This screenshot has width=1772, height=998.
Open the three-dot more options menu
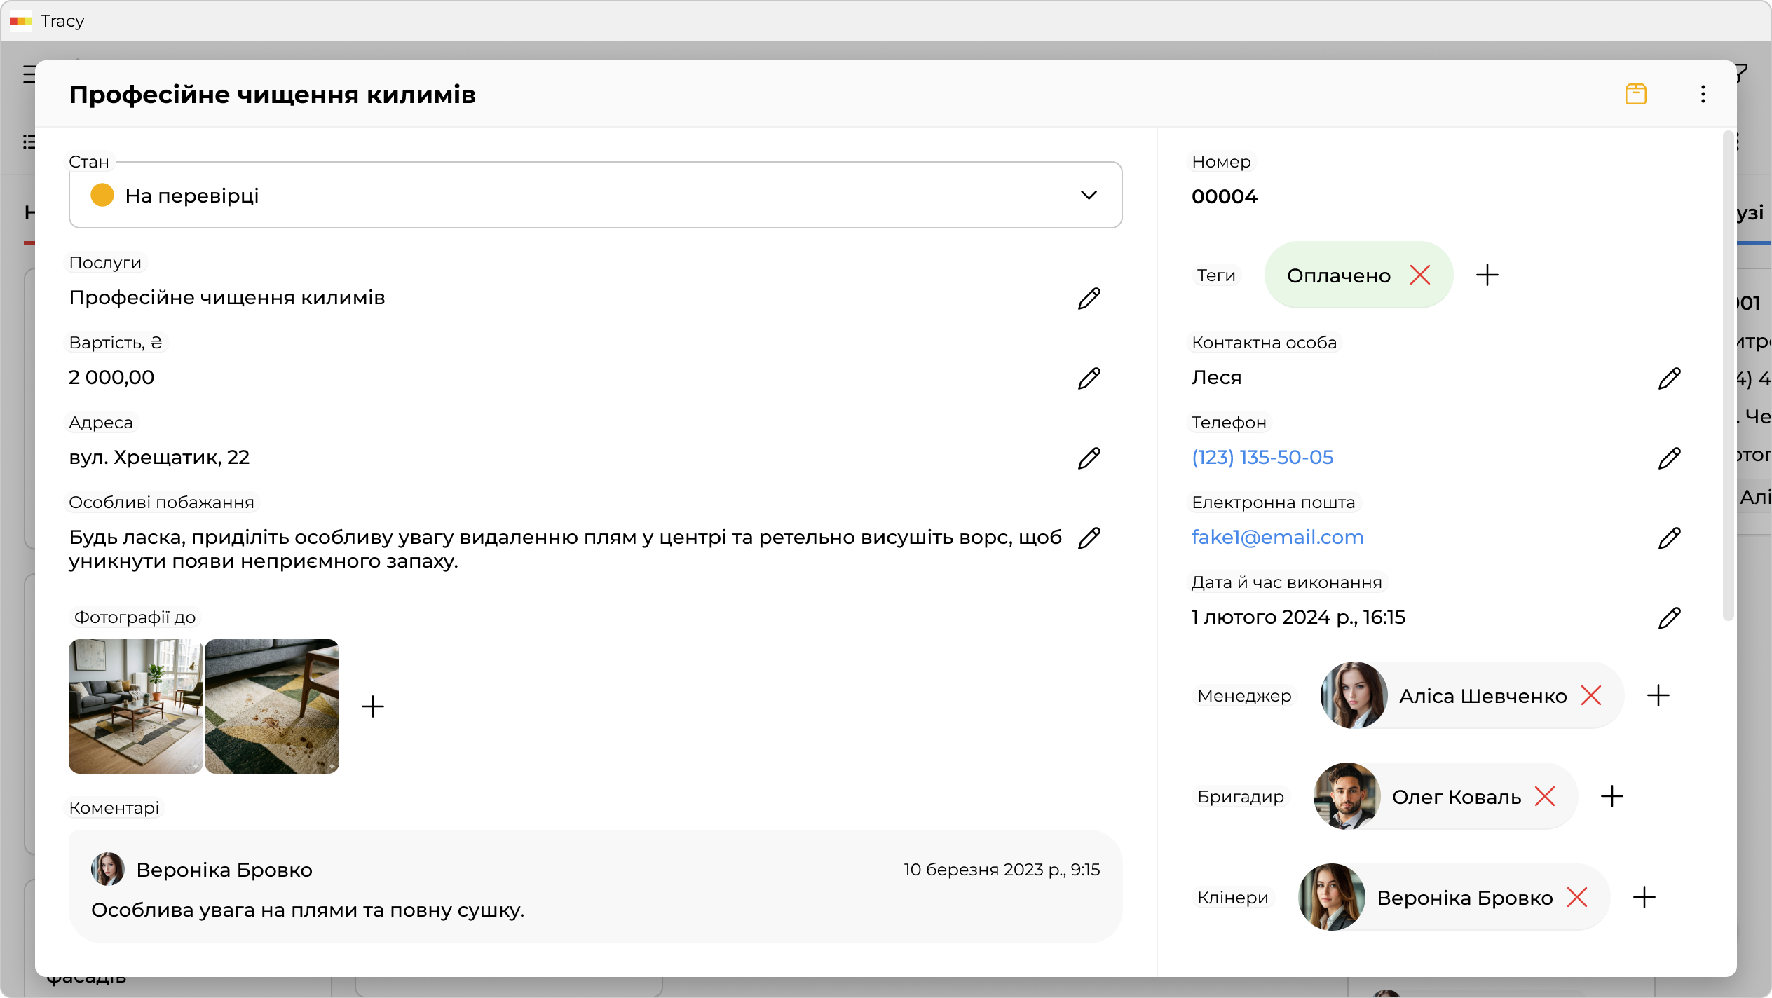pos(1703,94)
